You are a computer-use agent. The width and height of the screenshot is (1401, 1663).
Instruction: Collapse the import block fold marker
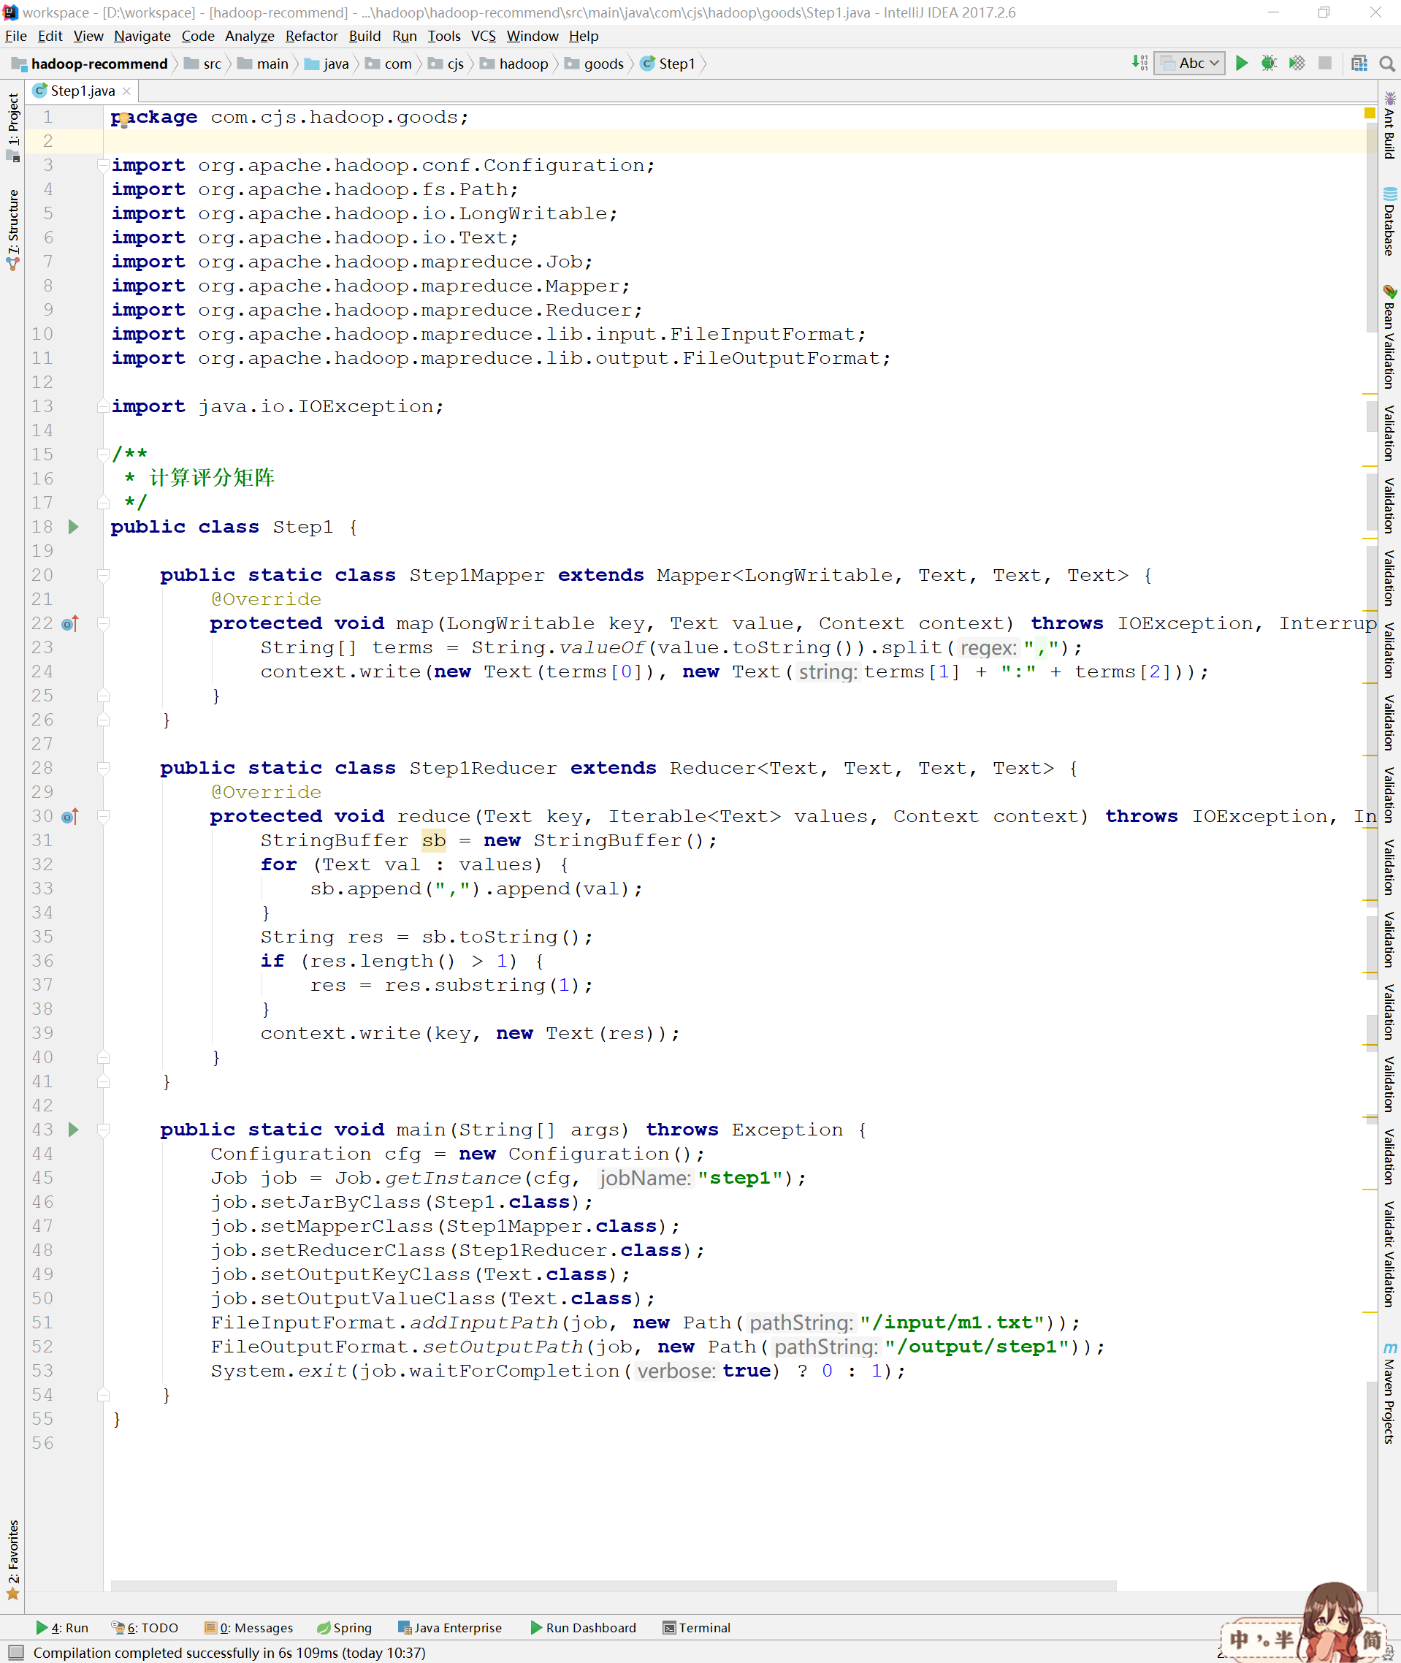[x=103, y=165]
